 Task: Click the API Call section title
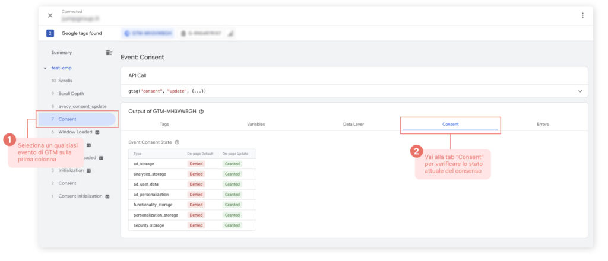click(x=137, y=75)
